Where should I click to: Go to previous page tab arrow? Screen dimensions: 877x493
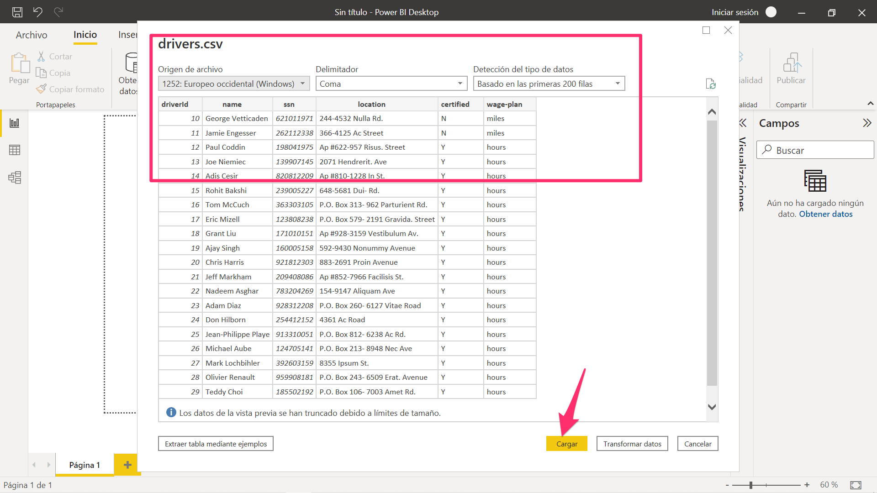[34, 465]
